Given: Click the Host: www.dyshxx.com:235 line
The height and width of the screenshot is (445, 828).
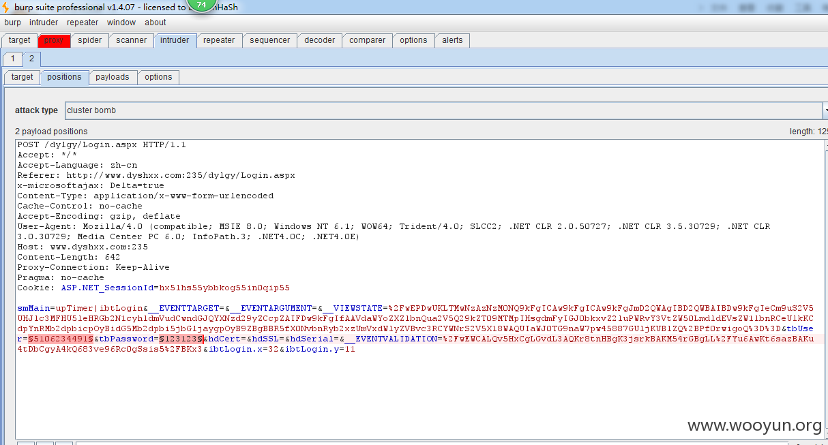Looking at the screenshot, I should 83,247.
